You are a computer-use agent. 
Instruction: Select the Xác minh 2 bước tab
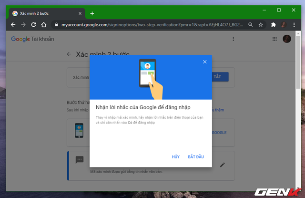(x=47, y=13)
